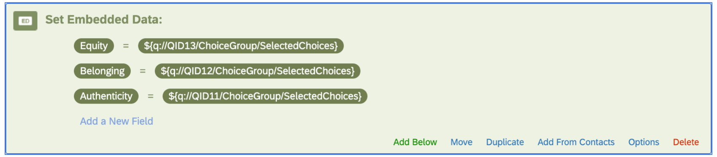Open Options for the embedded data element
717x157 pixels.
click(644, 142)
